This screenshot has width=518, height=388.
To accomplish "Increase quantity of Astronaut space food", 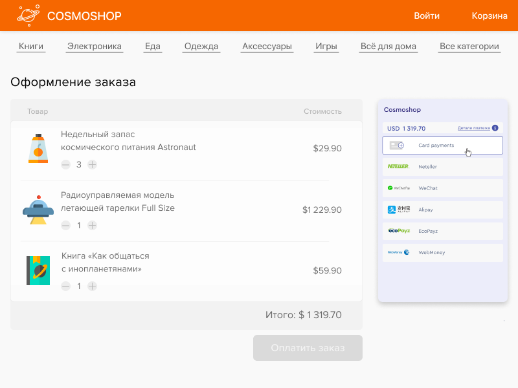I will tap(93, 165).
